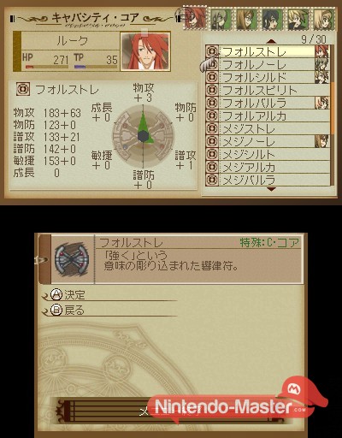Click the circular stat radar chart
The width and height of the screenshot is (342, 438).
pyautogui.click(x=143, y=136)
